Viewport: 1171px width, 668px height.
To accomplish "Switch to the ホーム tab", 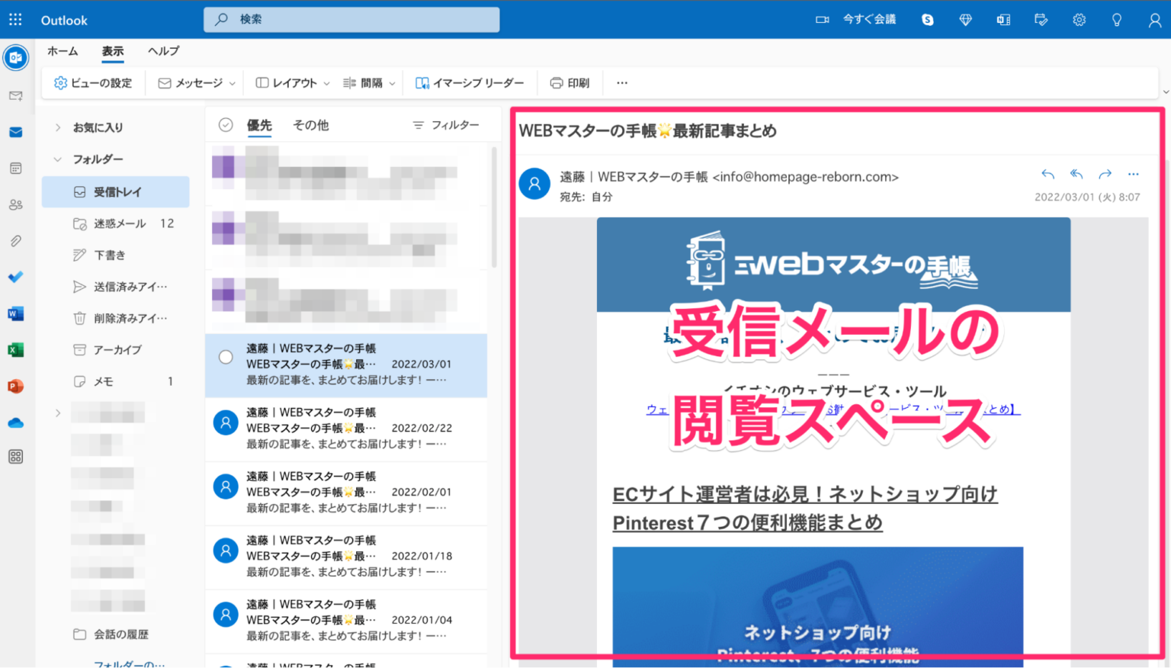I will click(63, 51).
